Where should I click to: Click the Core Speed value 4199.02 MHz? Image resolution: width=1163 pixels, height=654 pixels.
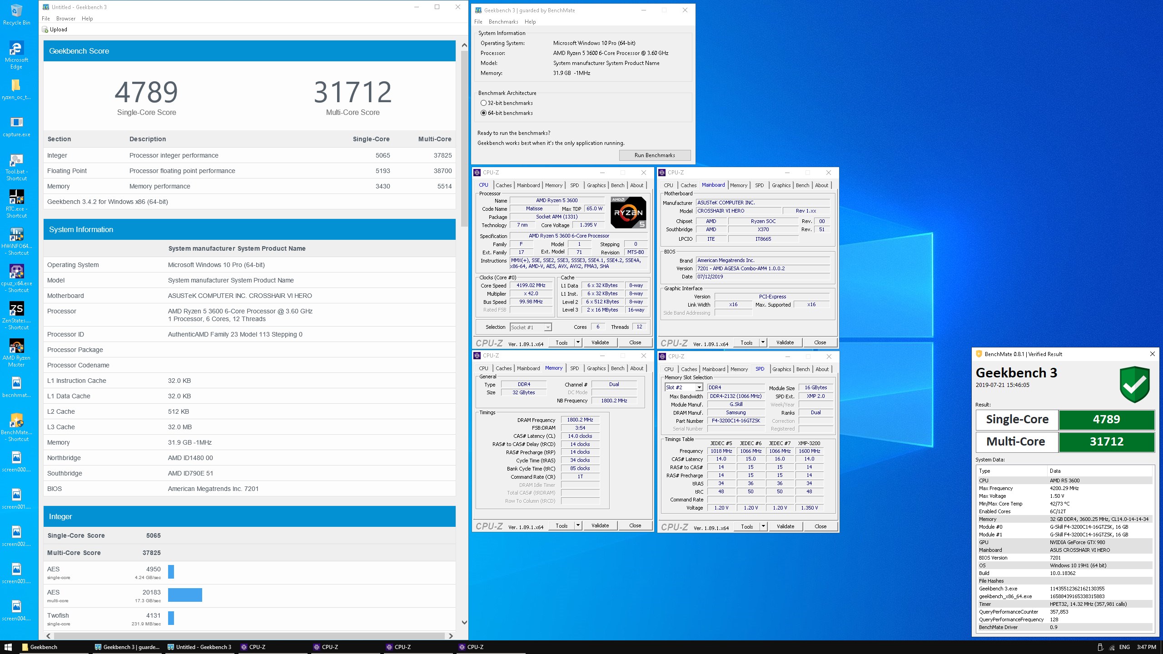tap(531, 286)
